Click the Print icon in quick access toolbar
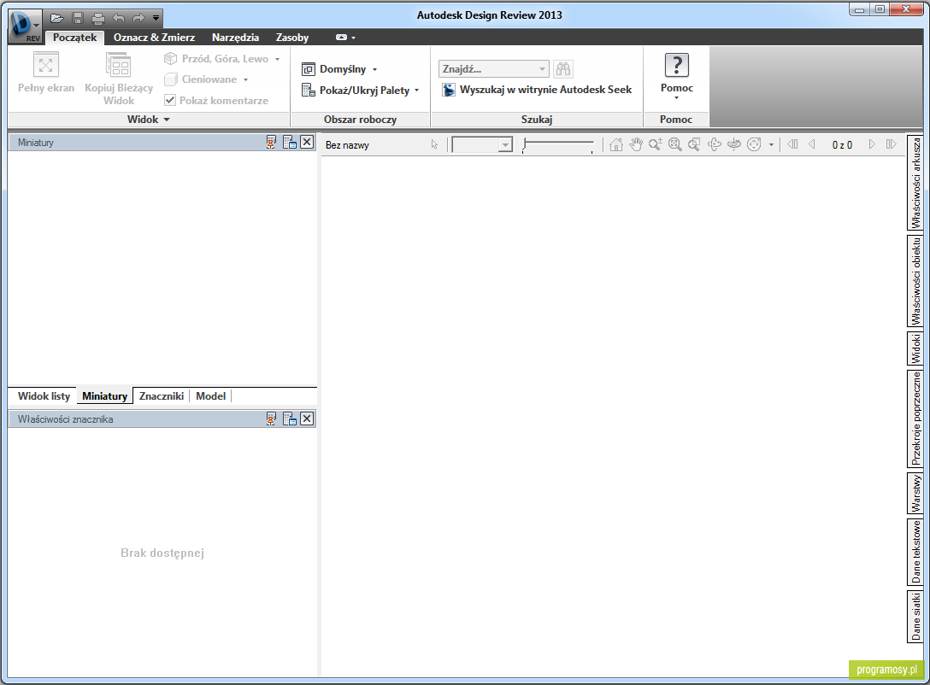This screenshot has height=685, width=930. (97, 18)
